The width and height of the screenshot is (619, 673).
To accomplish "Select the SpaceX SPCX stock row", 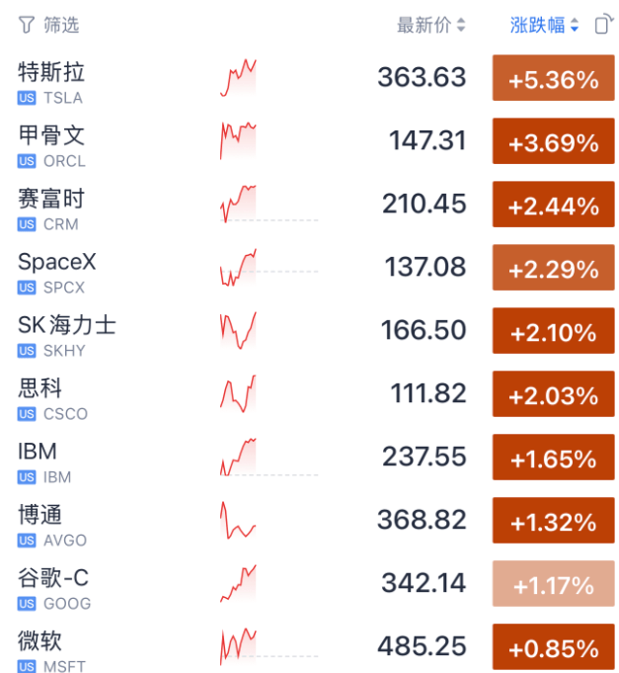I will [310, 268].
